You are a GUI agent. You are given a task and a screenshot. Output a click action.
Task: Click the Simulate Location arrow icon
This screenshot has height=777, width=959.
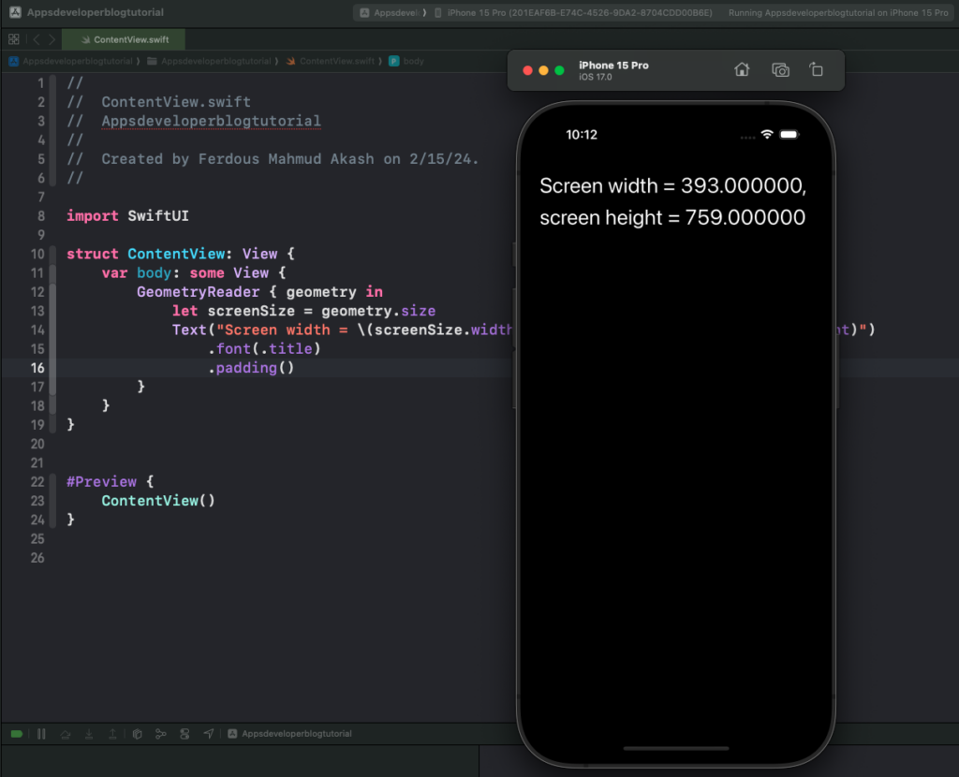click(x=207, y=734)
